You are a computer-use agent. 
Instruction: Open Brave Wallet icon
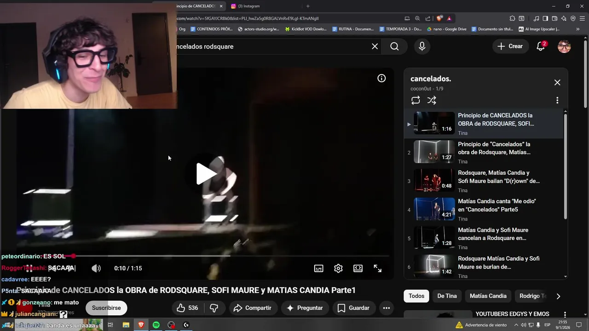(554, 18)
